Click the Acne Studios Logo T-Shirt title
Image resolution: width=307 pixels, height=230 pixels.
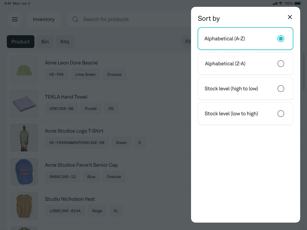tap(74, 131)
